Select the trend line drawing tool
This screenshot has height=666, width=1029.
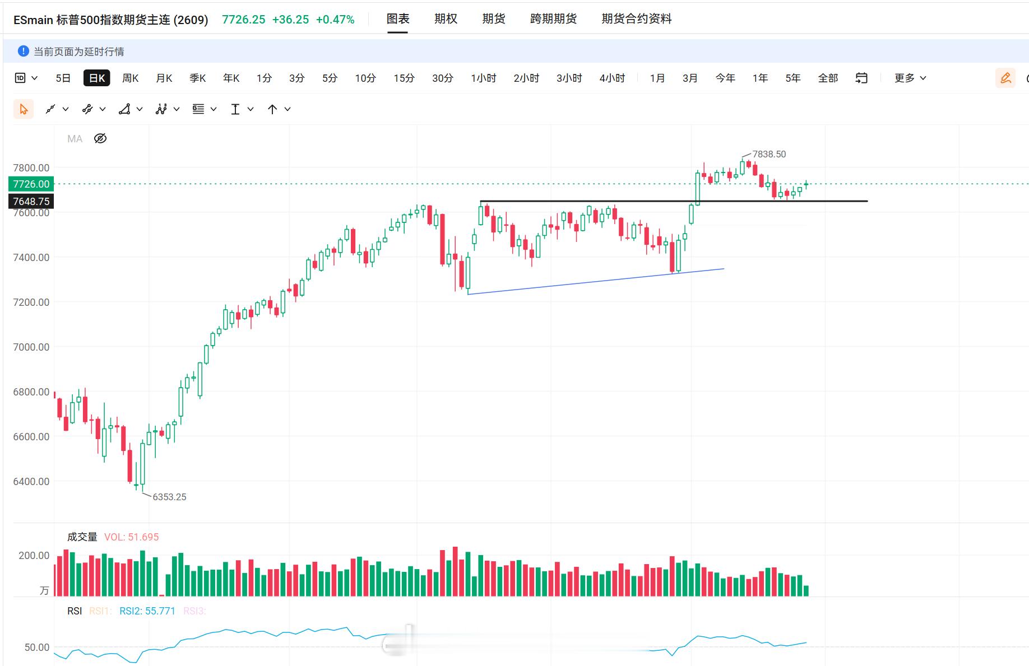[50, 109]
